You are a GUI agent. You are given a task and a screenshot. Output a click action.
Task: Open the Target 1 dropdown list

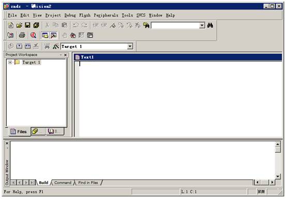pos(130,47)
